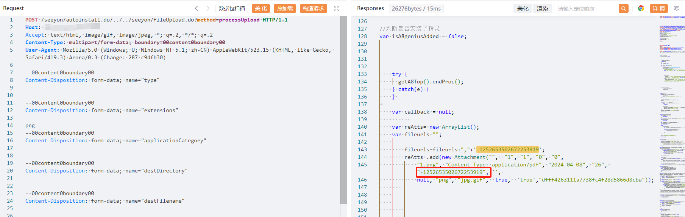This screenshot has height=217, width=685.
Task: Click getA8Top().endProc() on line 134
Action: point(429,82)
